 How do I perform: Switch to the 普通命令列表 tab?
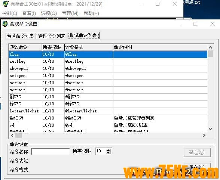(x=21, y=36)
